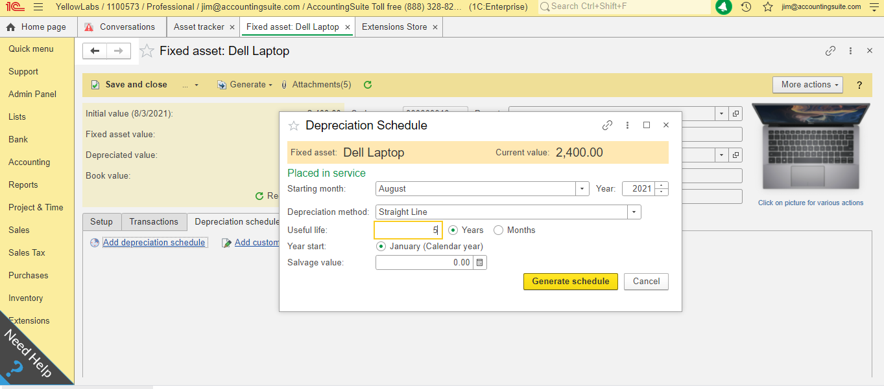Viewport: 884px width, 389px height.
Task: Open Support in sidebar
Action: pyautogui.click(x=23, y=72)
